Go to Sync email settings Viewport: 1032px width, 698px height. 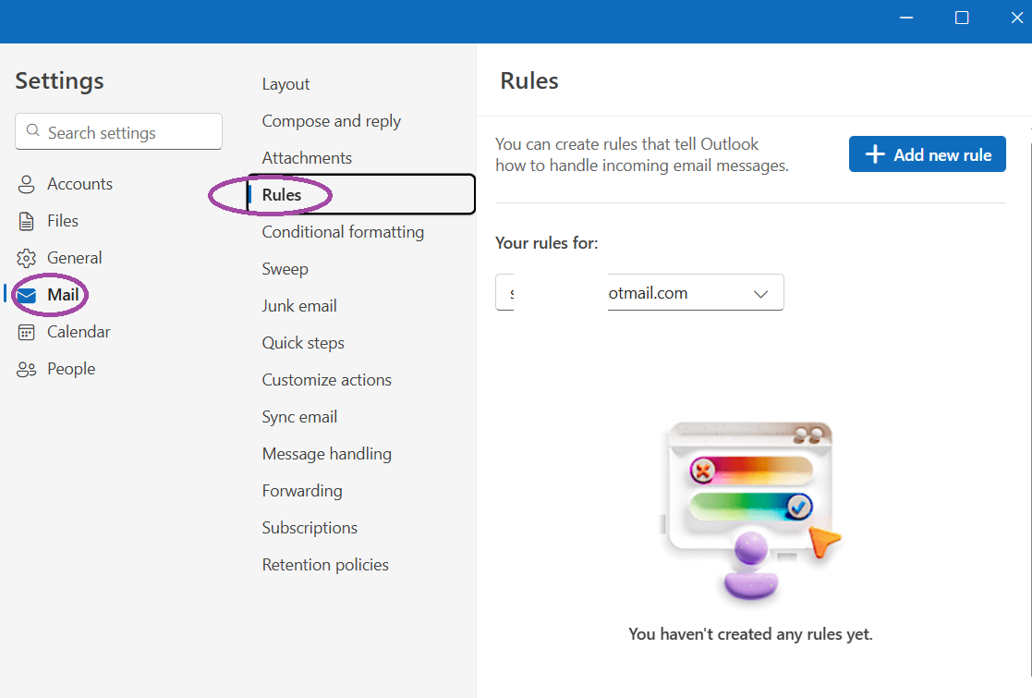pyautogui.click(x=299, y=417)
